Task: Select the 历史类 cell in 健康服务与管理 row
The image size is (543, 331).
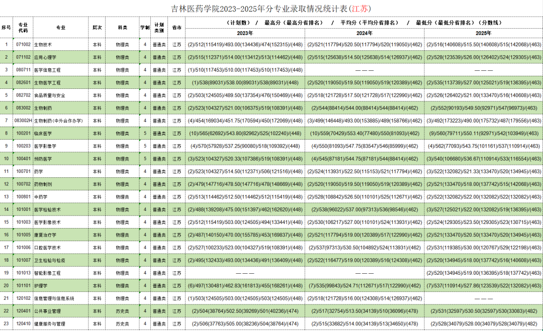Action: 122,324
